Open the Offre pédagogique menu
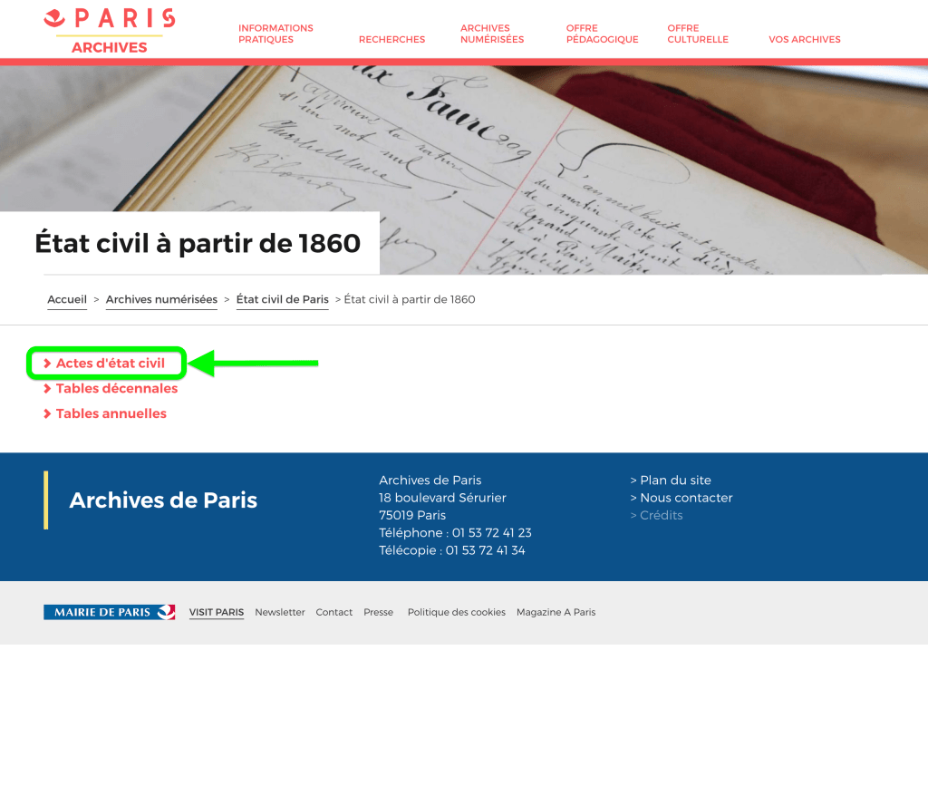The image size is (928, 796). 602,34
